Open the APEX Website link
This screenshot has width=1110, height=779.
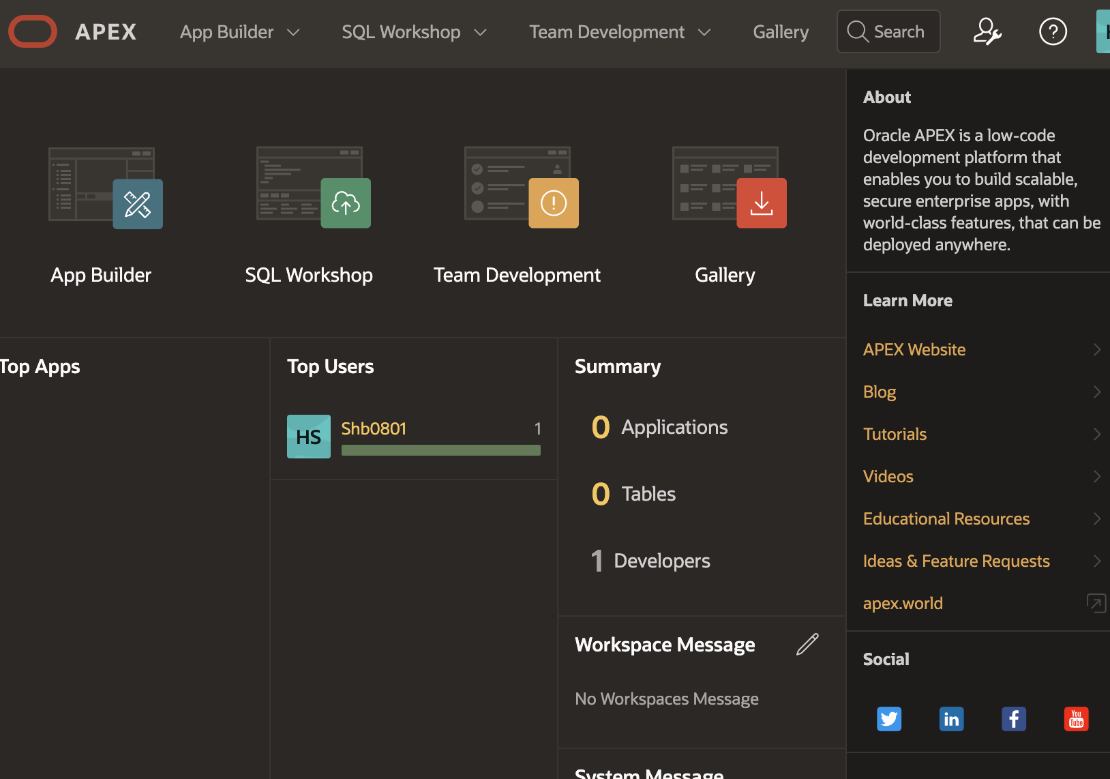click(x=914, y=349)
